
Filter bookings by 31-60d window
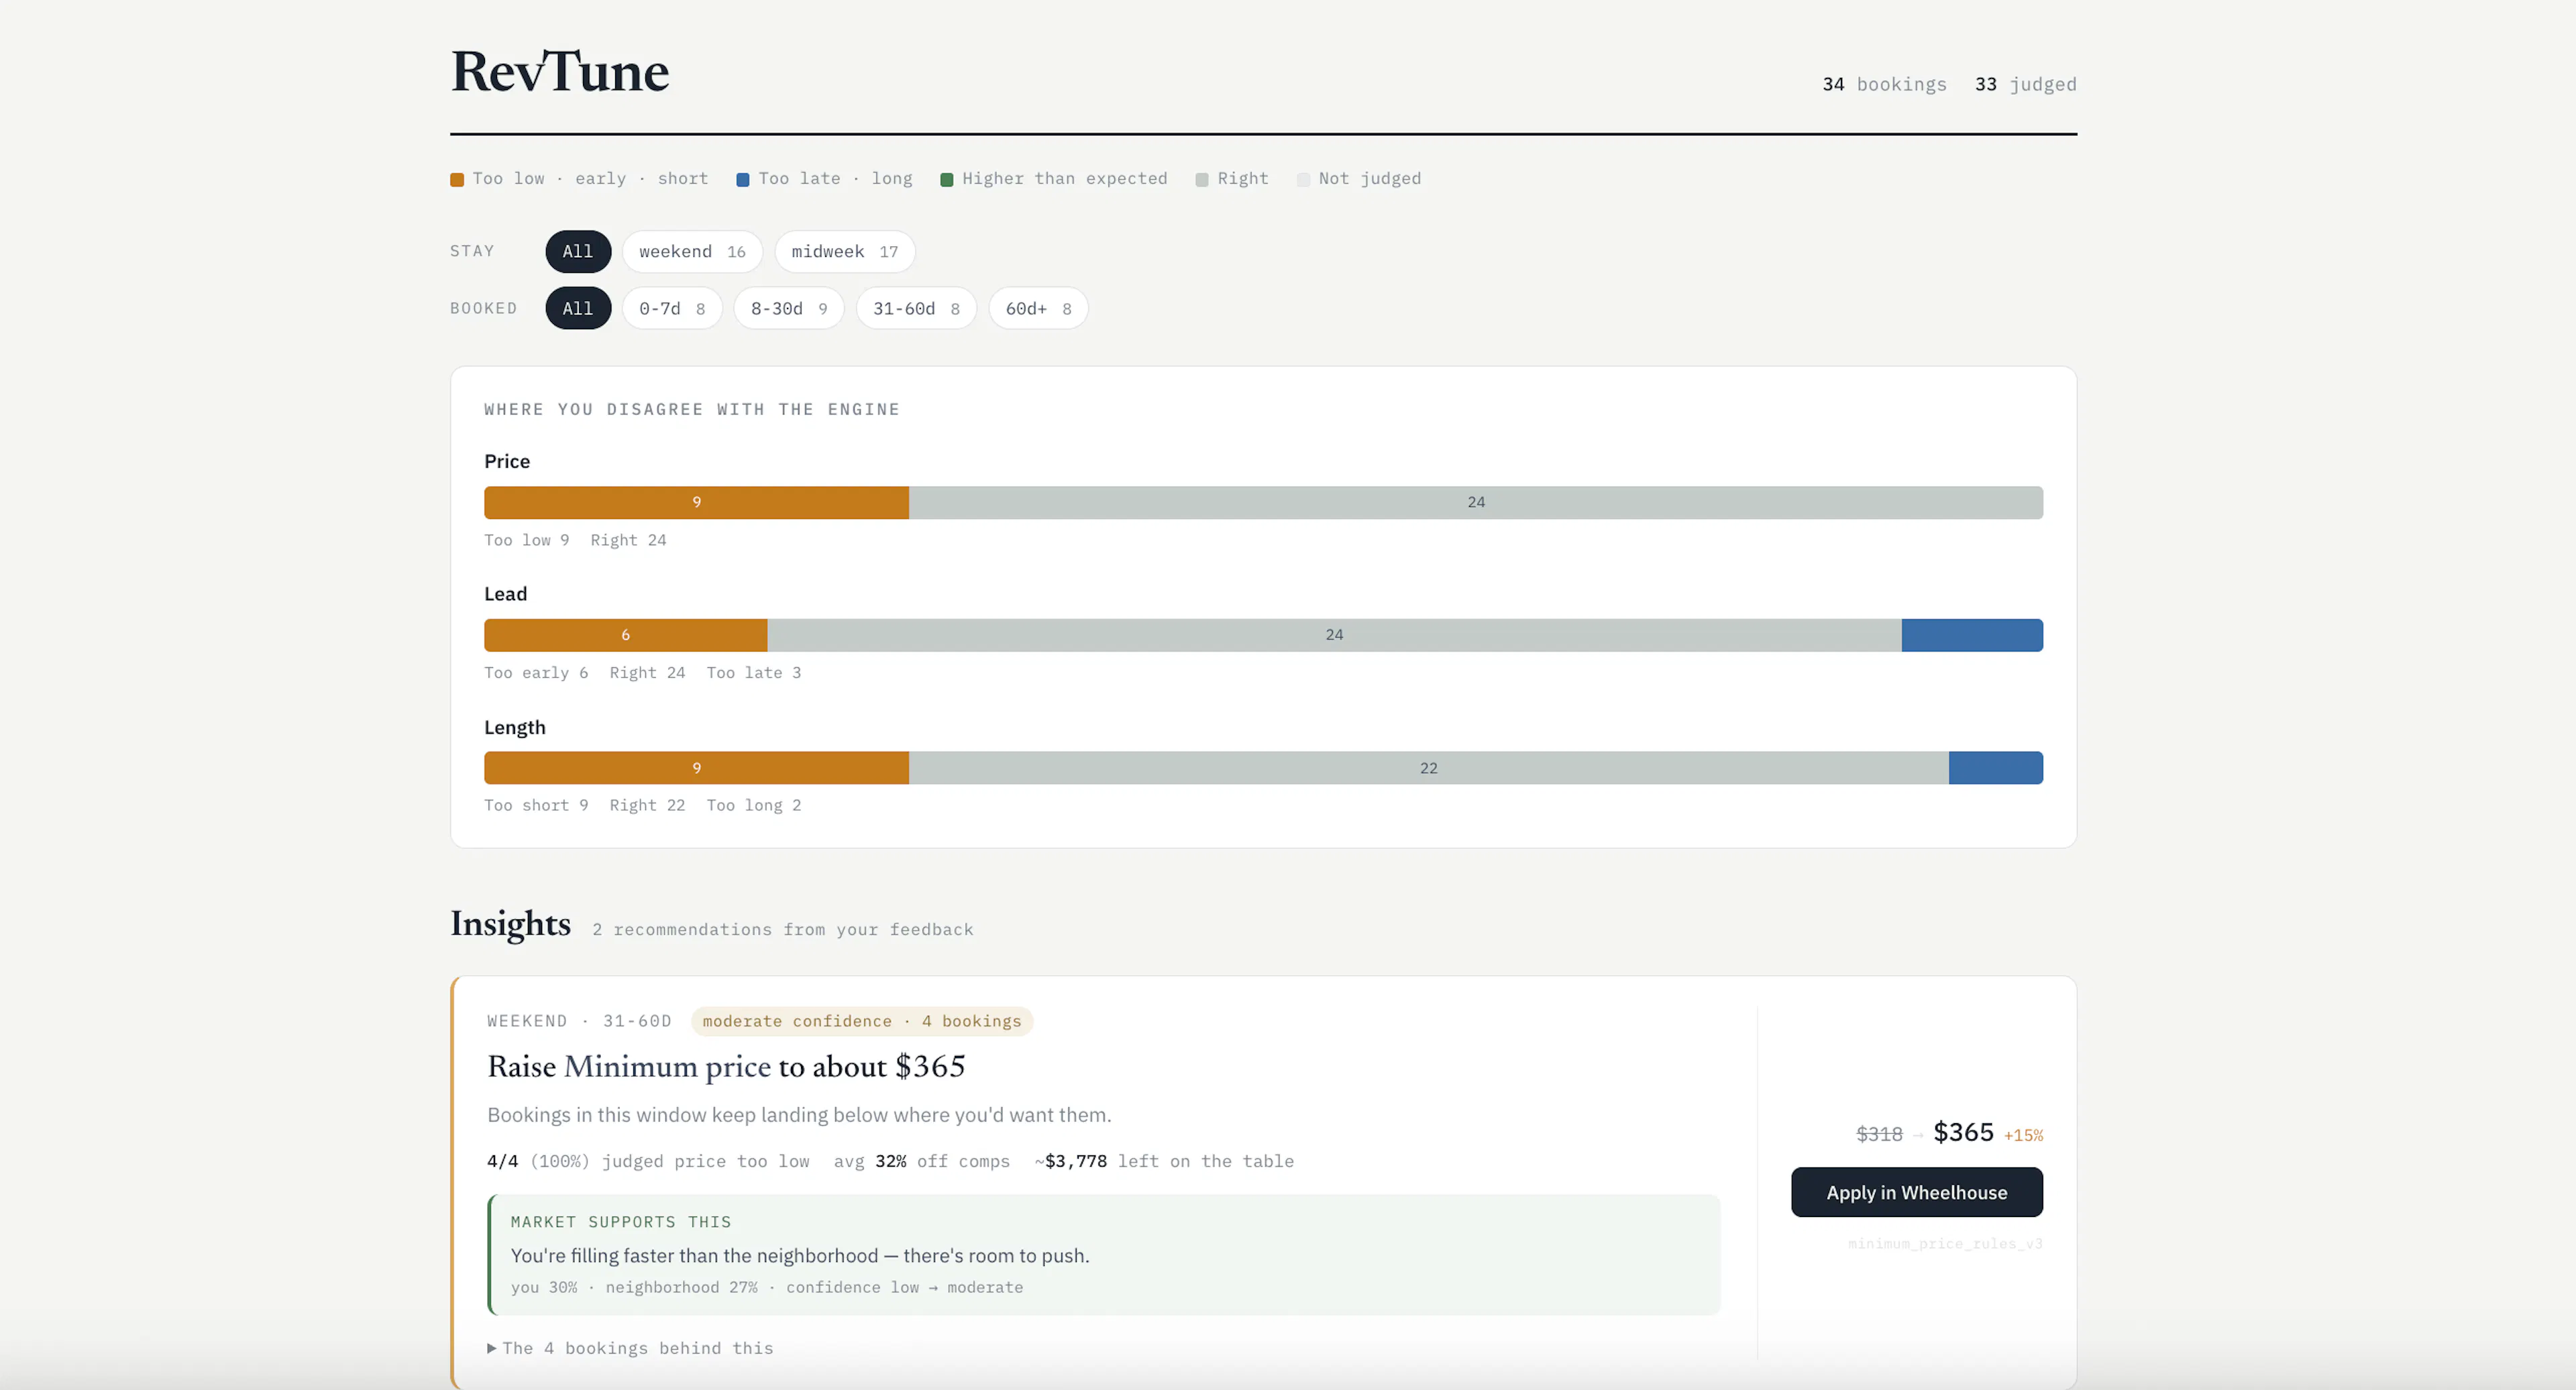pos(916,308)
